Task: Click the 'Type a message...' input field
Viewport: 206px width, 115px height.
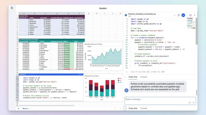Action: [x=160, y=101]
